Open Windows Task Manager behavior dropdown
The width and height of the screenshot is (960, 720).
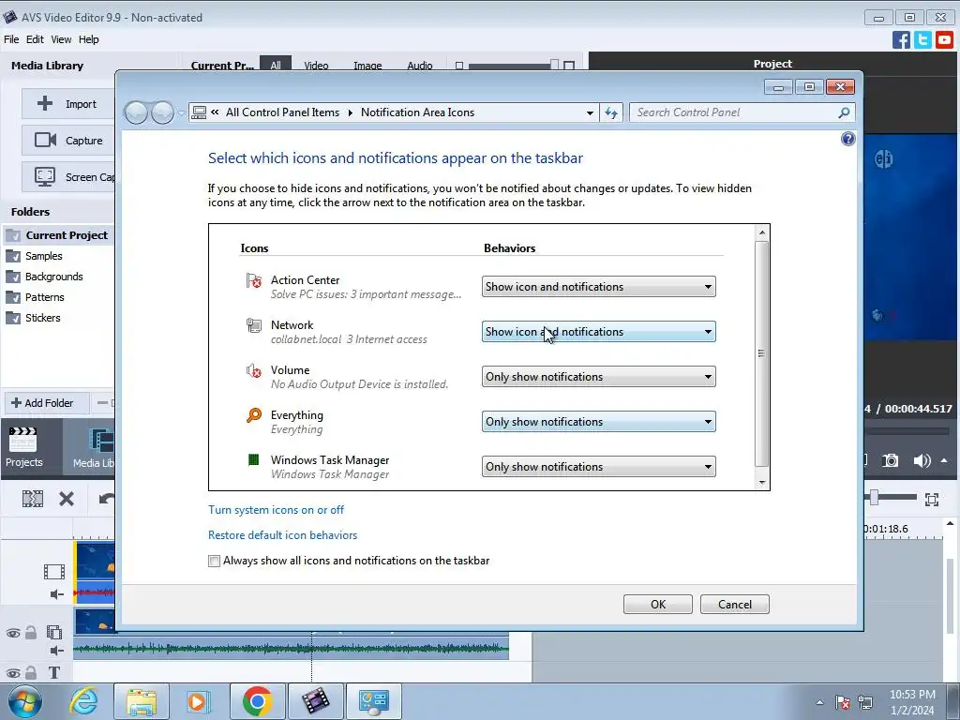tap(598, 467)
